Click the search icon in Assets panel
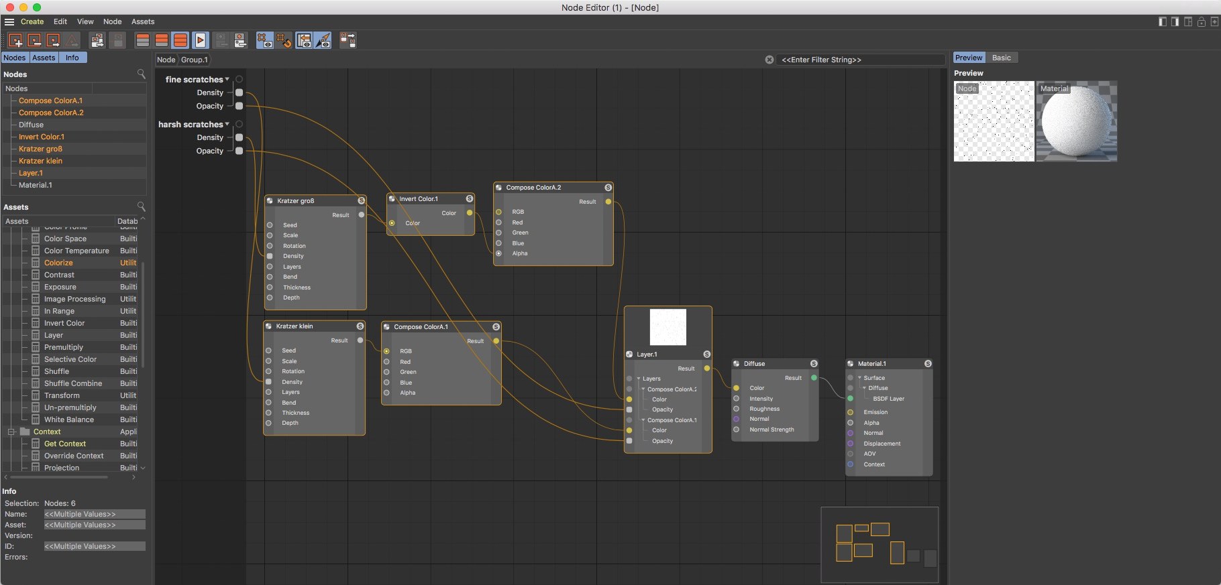The height and width of the screenshot is (585, 1221). (x=141, y=206)
